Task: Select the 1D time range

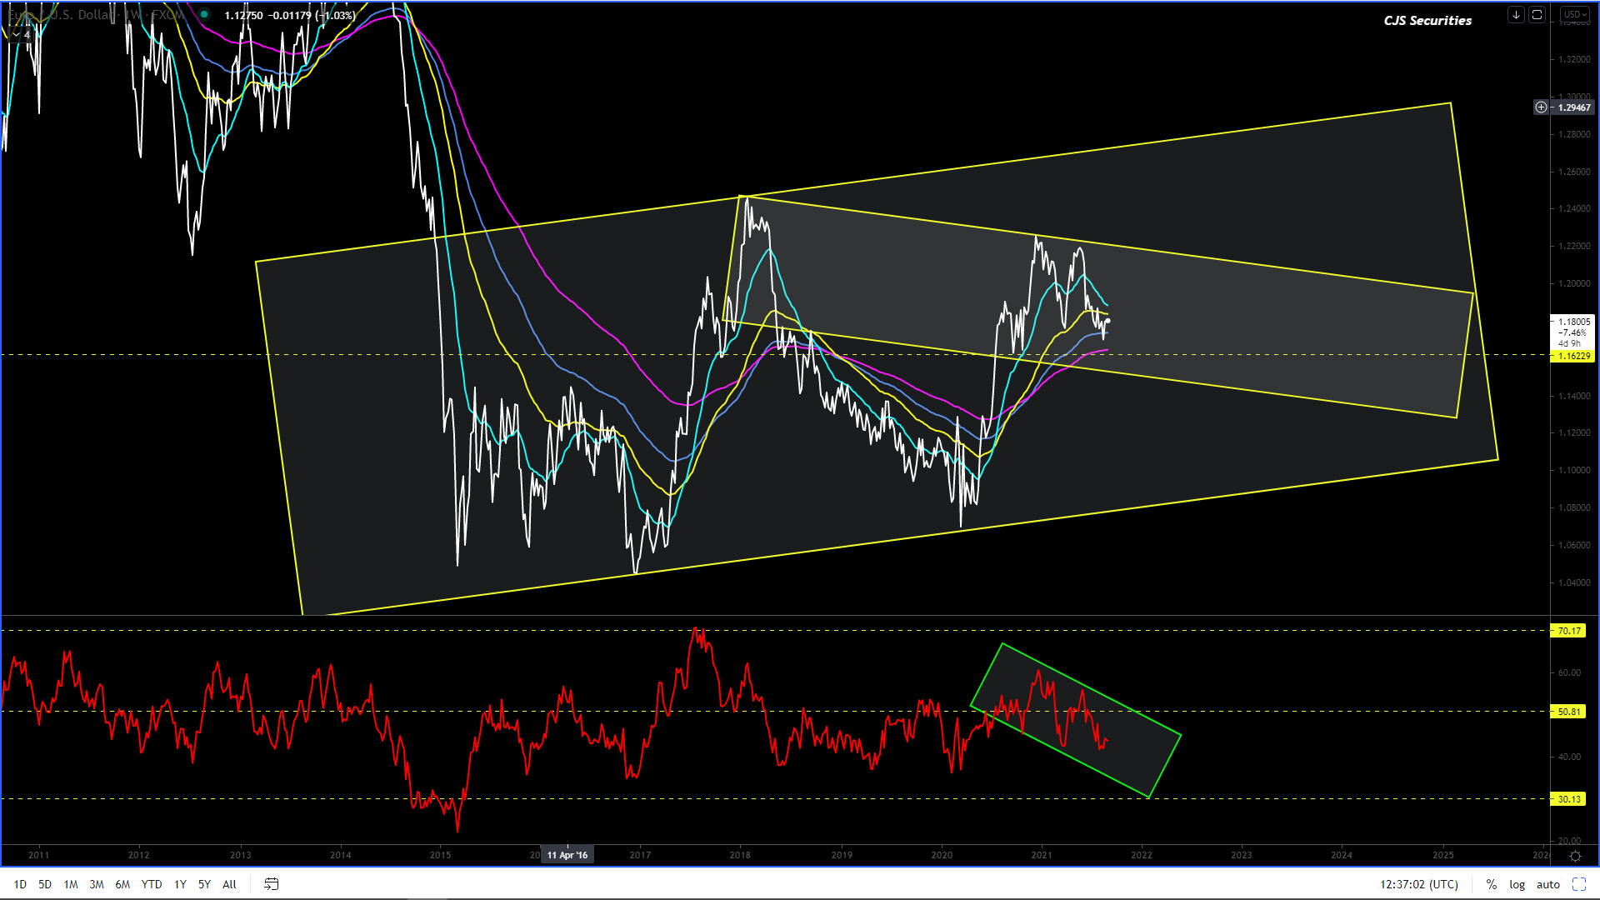Action: coord(20,884)
